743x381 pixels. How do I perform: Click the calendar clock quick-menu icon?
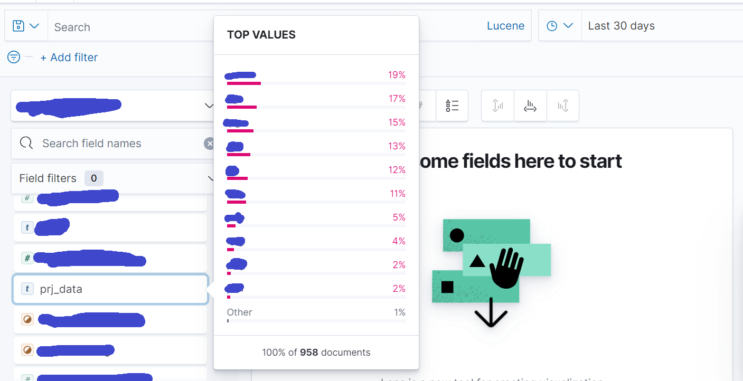point(552,26)
